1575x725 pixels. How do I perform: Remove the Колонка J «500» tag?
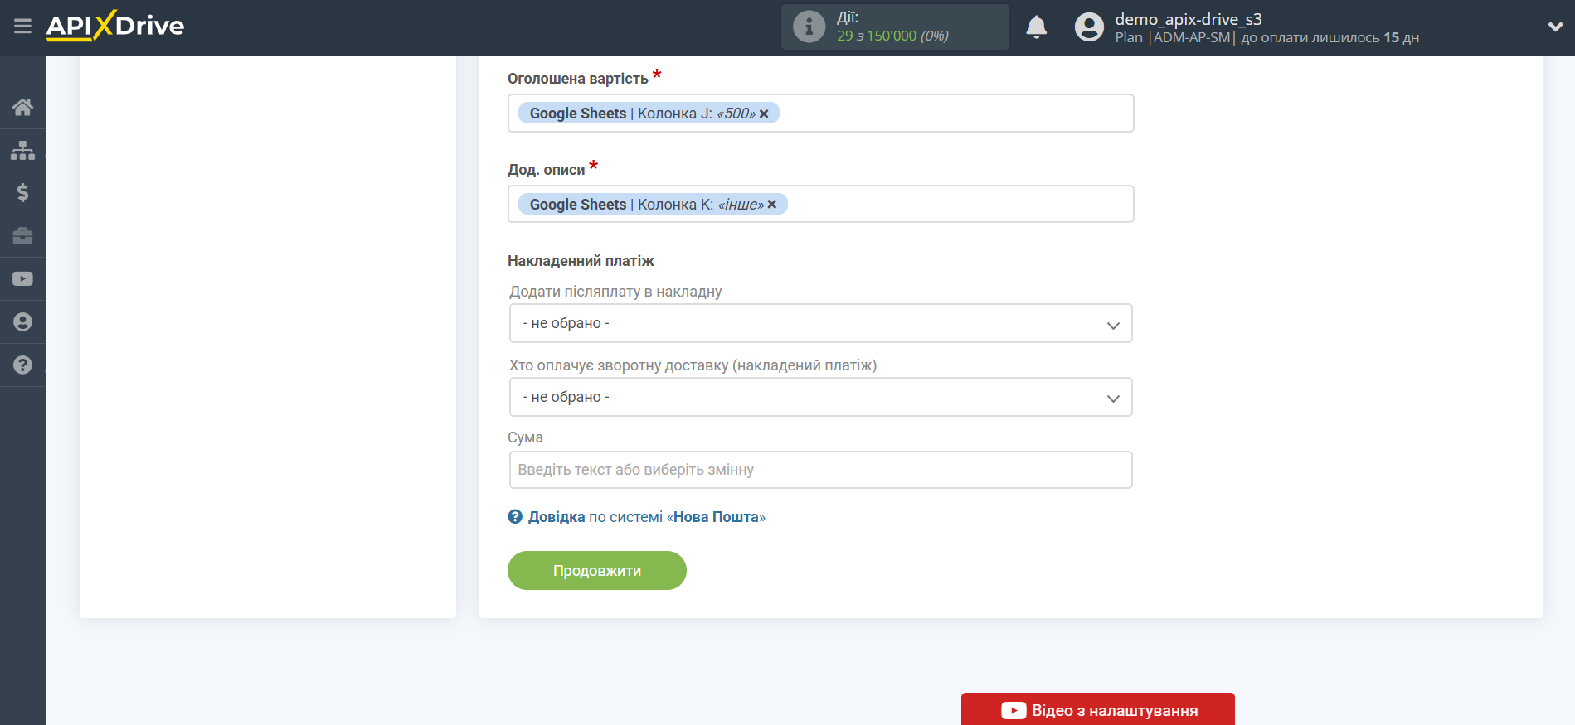click(x=764, y=114)
